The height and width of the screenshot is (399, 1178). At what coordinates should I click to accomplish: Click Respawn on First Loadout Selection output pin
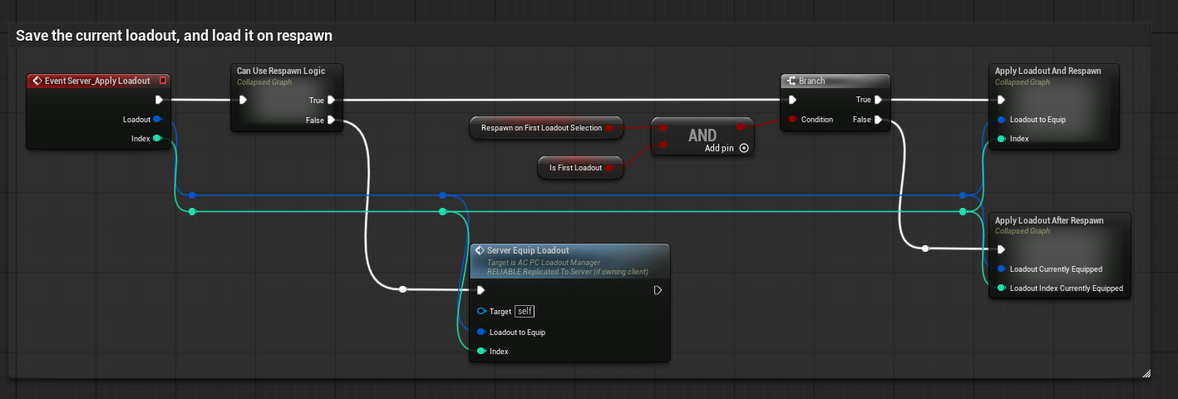click(609, 128)
